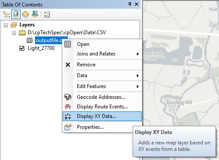Click the Open table icon in menu

pyautogui.click(x=68, y=44)
